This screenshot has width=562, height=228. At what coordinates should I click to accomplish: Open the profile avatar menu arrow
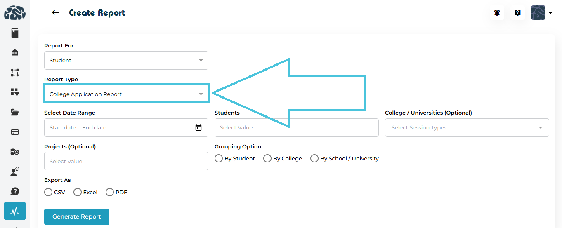click(550, 13)
